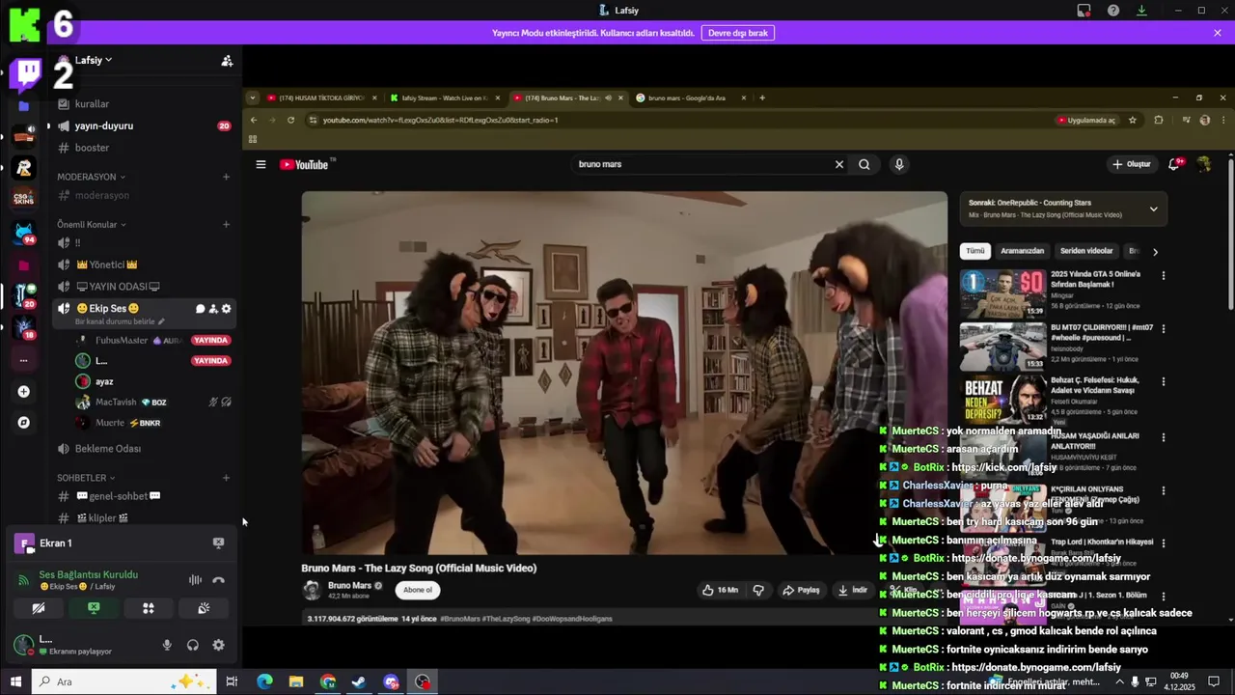Open YouTube notifications bell

pyautogui.click(x=1175, y=164)
